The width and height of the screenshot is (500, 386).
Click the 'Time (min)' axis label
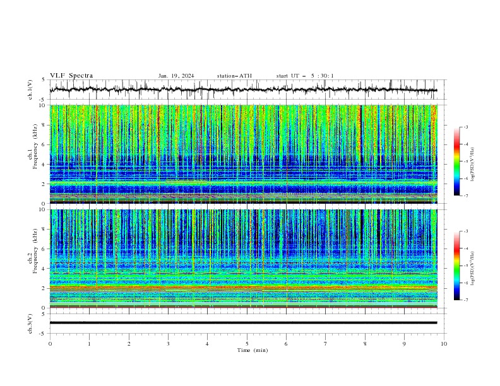[253, 350]
